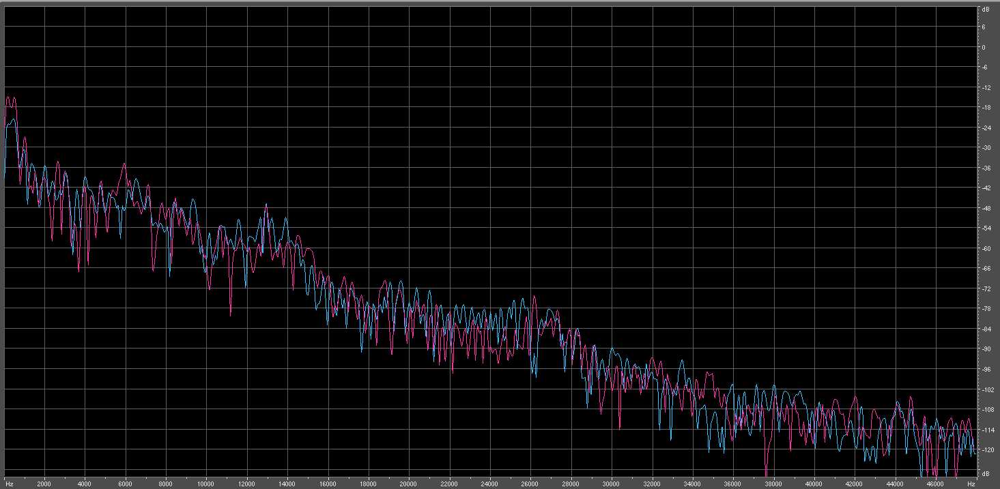
Task: Click the pink curve's highest peak near 0 Hz
Action: pyautogui.click(x=10, y=98)
